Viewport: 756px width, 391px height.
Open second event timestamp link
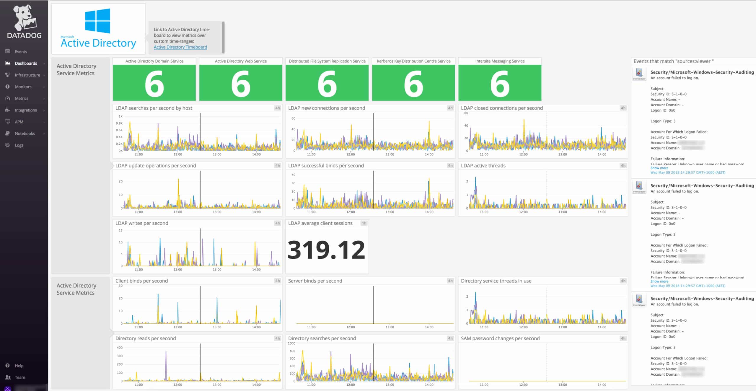[x=688, y=286]
